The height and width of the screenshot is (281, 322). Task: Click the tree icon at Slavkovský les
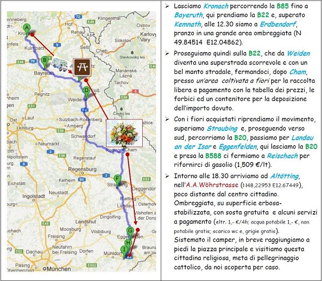click(x=132, y=53)
